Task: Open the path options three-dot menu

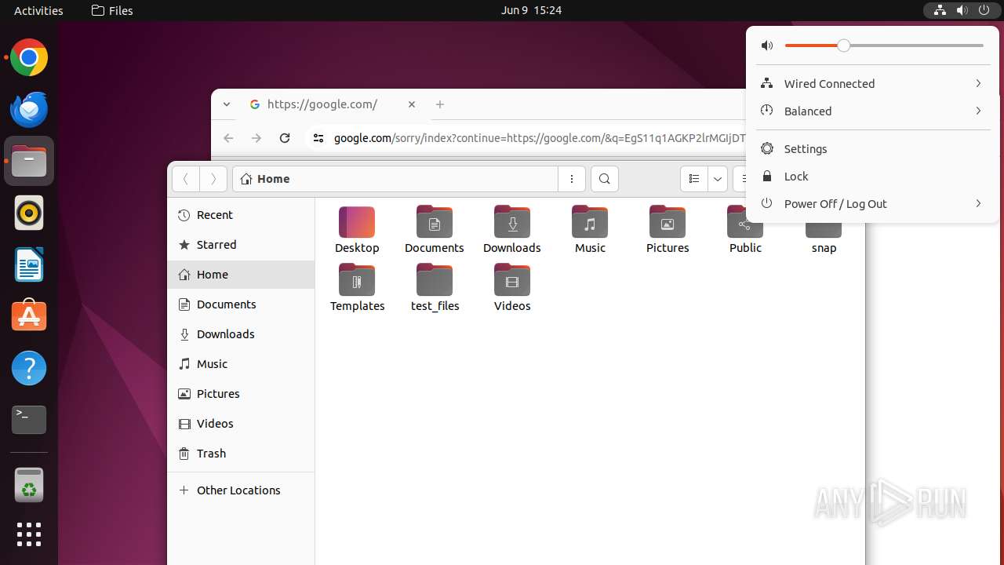Action: (x=572, y=179)
